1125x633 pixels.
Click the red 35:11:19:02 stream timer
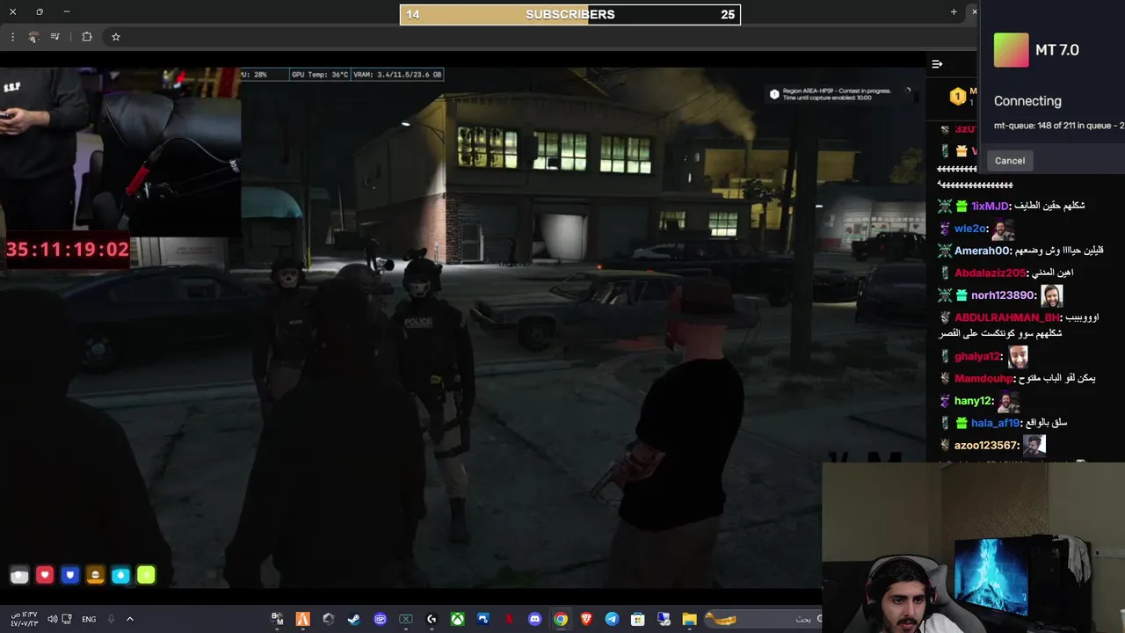pos(68,250)
